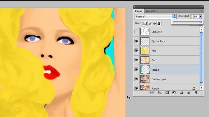
Task: Hide the selected Fondo layer
Action: tap(137, 69)
